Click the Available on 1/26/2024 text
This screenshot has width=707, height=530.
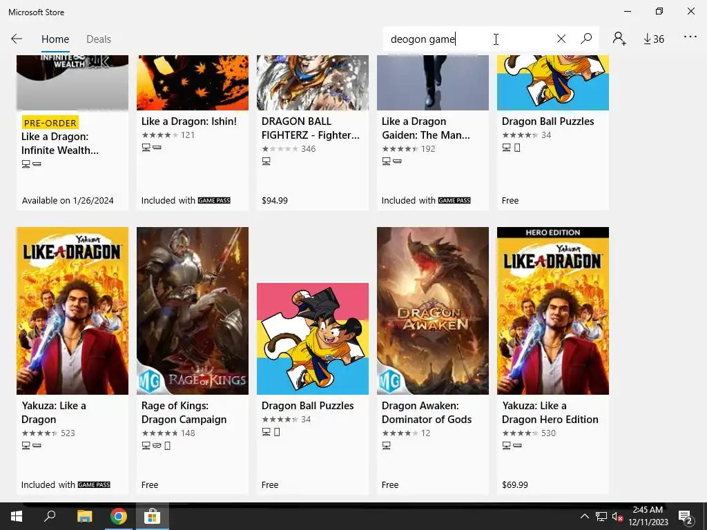[x=68, y=201]
